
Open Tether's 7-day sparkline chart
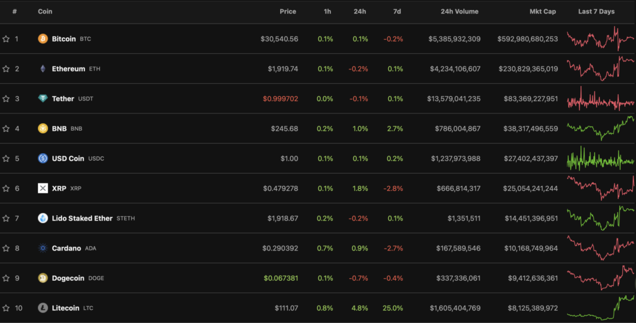pos(601,99)
